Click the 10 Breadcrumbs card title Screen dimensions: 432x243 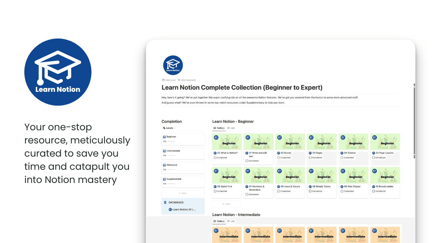(x=385, y=186)
